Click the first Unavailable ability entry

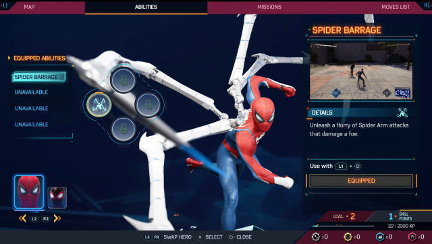(x=31, y=92)
